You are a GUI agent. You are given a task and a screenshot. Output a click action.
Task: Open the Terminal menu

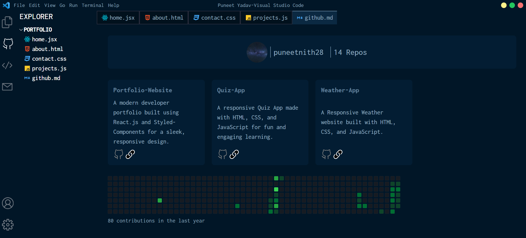[93, 5]
